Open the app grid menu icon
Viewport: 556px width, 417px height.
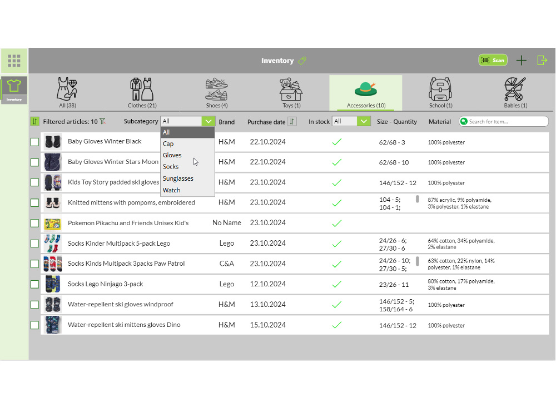(14, 61)
